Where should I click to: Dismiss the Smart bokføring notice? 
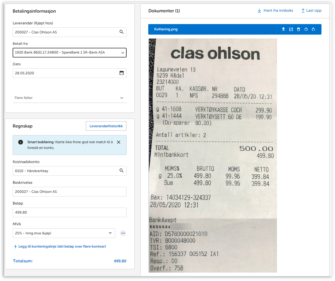pos(118,142)
